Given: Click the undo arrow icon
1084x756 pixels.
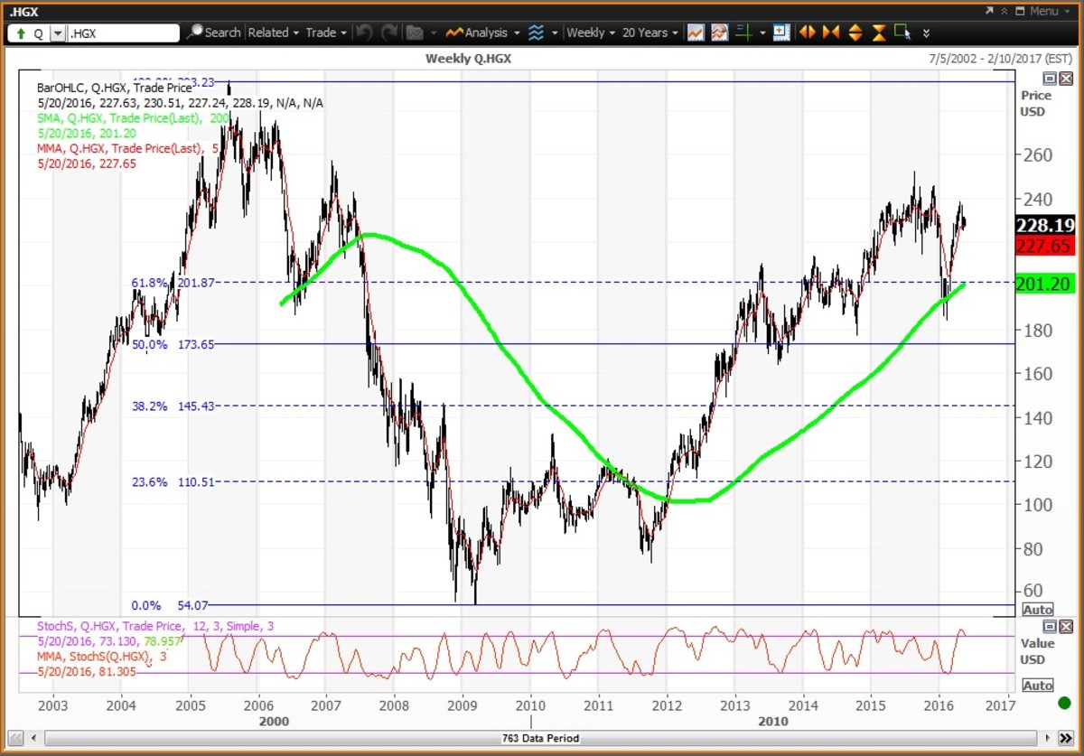Looking at the screenshot, I should tap(364, 33).
